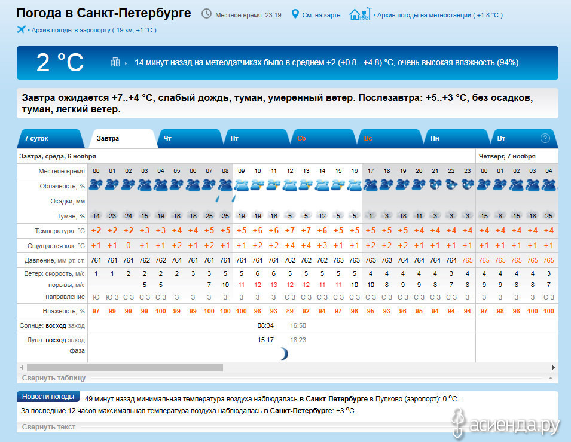Click the clock icon beside local time

pyautogui.click(x=206, y=14)
